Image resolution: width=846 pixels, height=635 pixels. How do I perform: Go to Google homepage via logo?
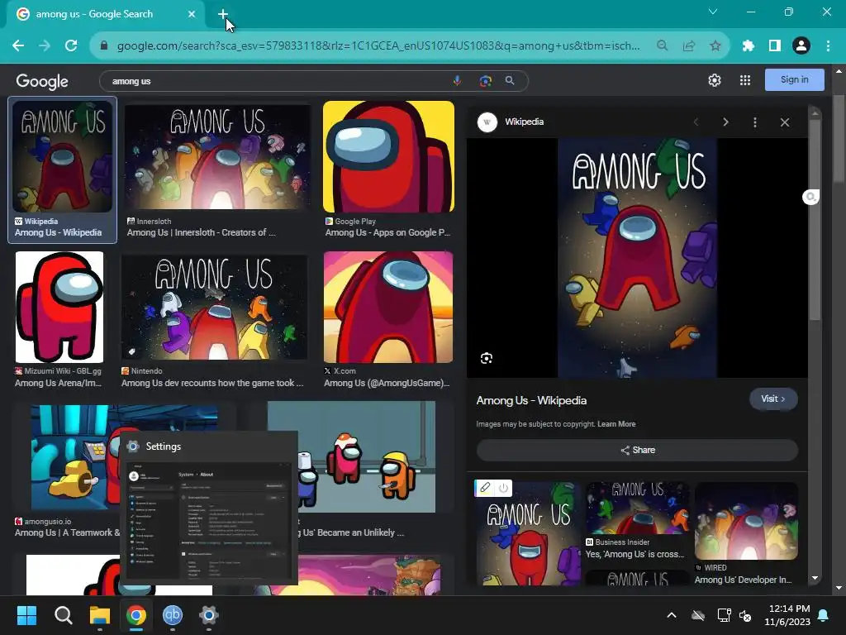(x=42, y=81)
